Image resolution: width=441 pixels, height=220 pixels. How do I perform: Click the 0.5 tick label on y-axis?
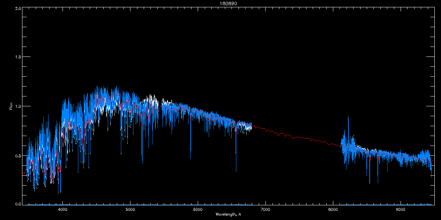(x=18, y=155)
